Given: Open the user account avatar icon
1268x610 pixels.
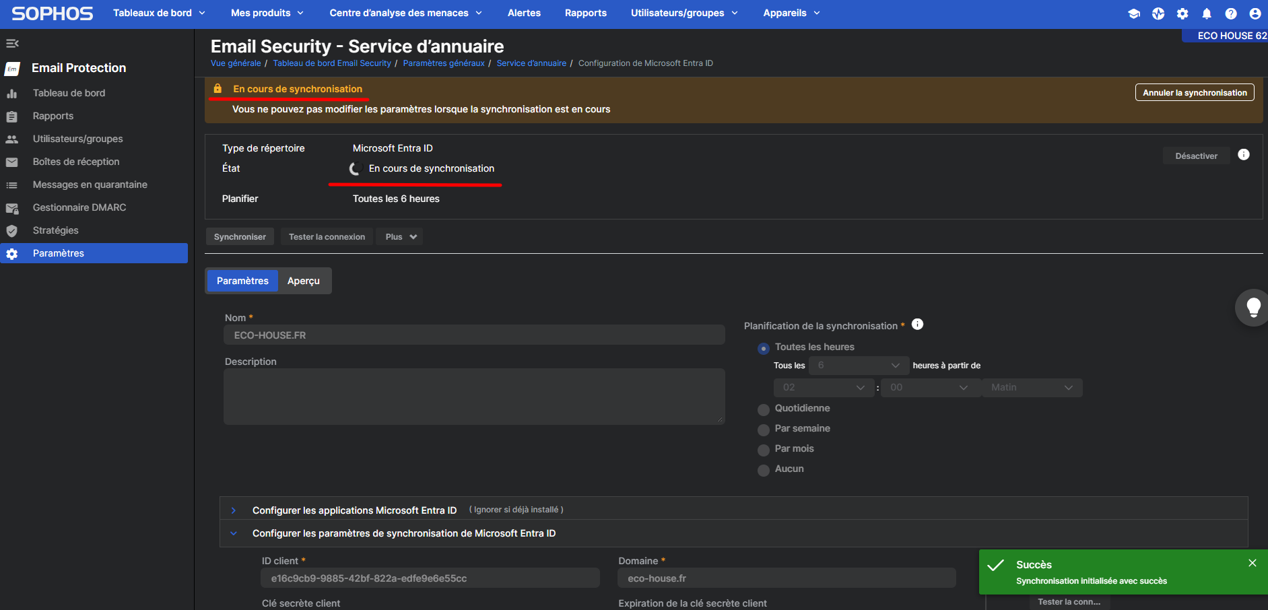Looking at the screenshot, I should [1255, 13].
